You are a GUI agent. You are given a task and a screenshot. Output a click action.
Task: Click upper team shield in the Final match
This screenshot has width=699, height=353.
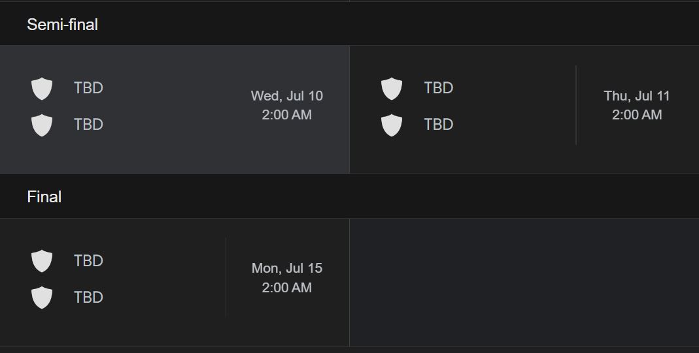pyautogui.click(x=42, y=261)
